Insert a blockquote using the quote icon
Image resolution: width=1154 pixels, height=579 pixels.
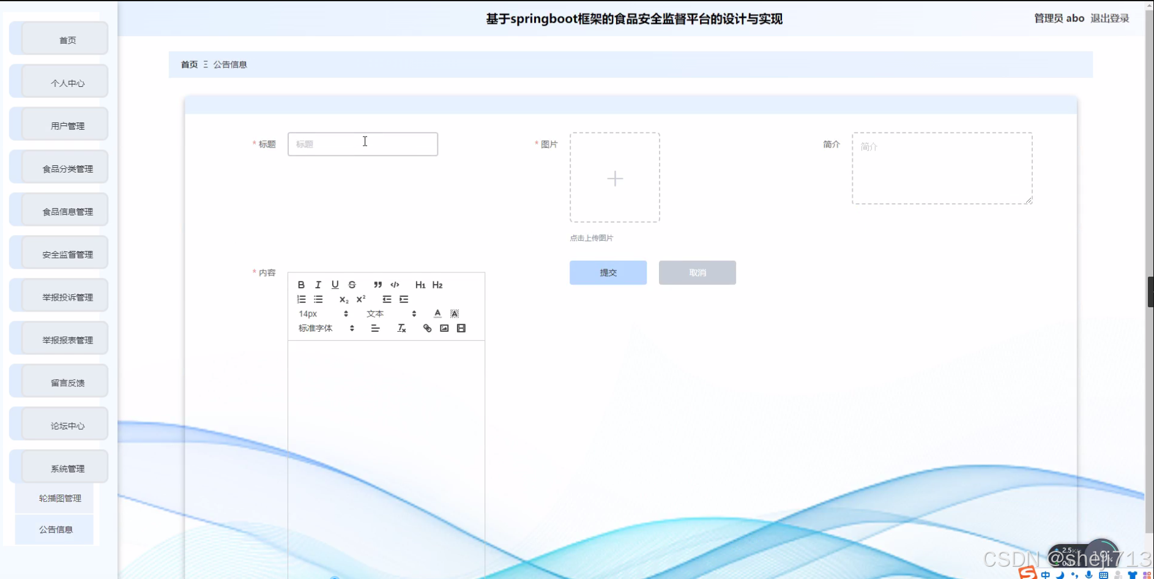pos(376,284)
